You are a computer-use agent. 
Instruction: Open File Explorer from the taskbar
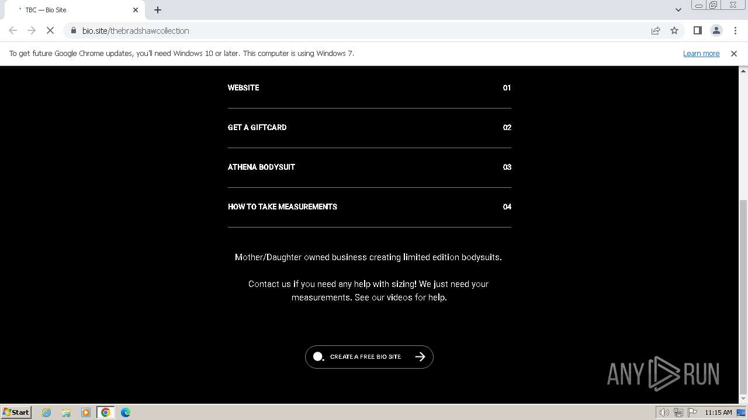coord(66,412)
